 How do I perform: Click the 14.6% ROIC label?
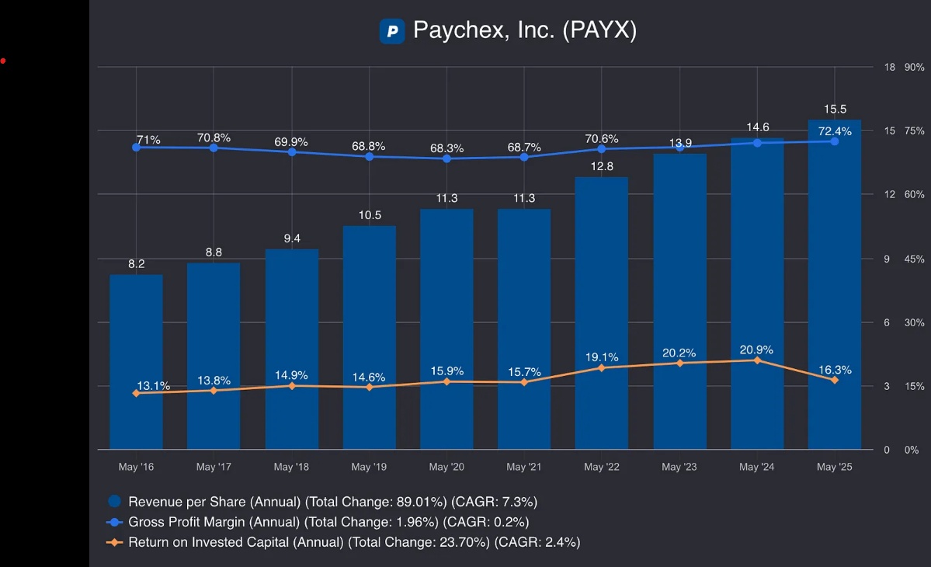click(x=369, y=377)
